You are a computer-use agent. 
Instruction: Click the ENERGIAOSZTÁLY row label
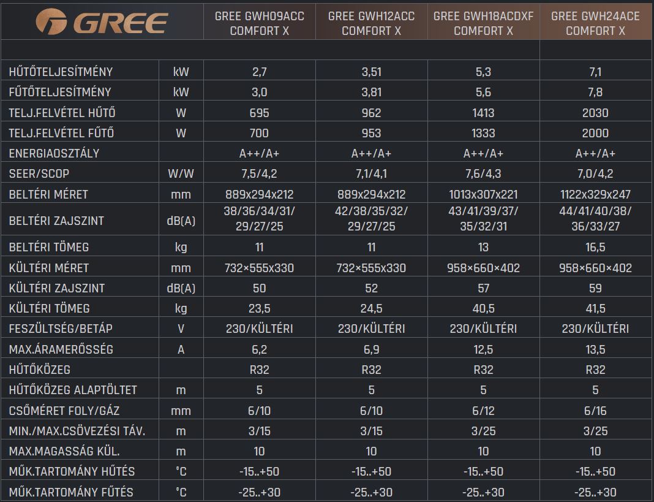click(x=55, y=153)
